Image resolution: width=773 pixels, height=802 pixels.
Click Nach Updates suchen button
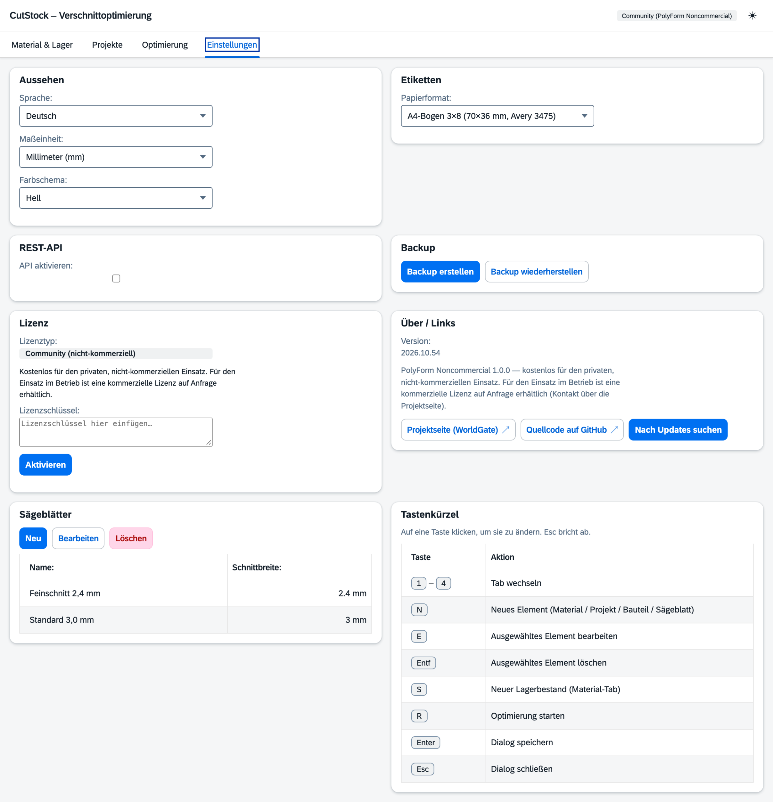click(x=678, y=430)
